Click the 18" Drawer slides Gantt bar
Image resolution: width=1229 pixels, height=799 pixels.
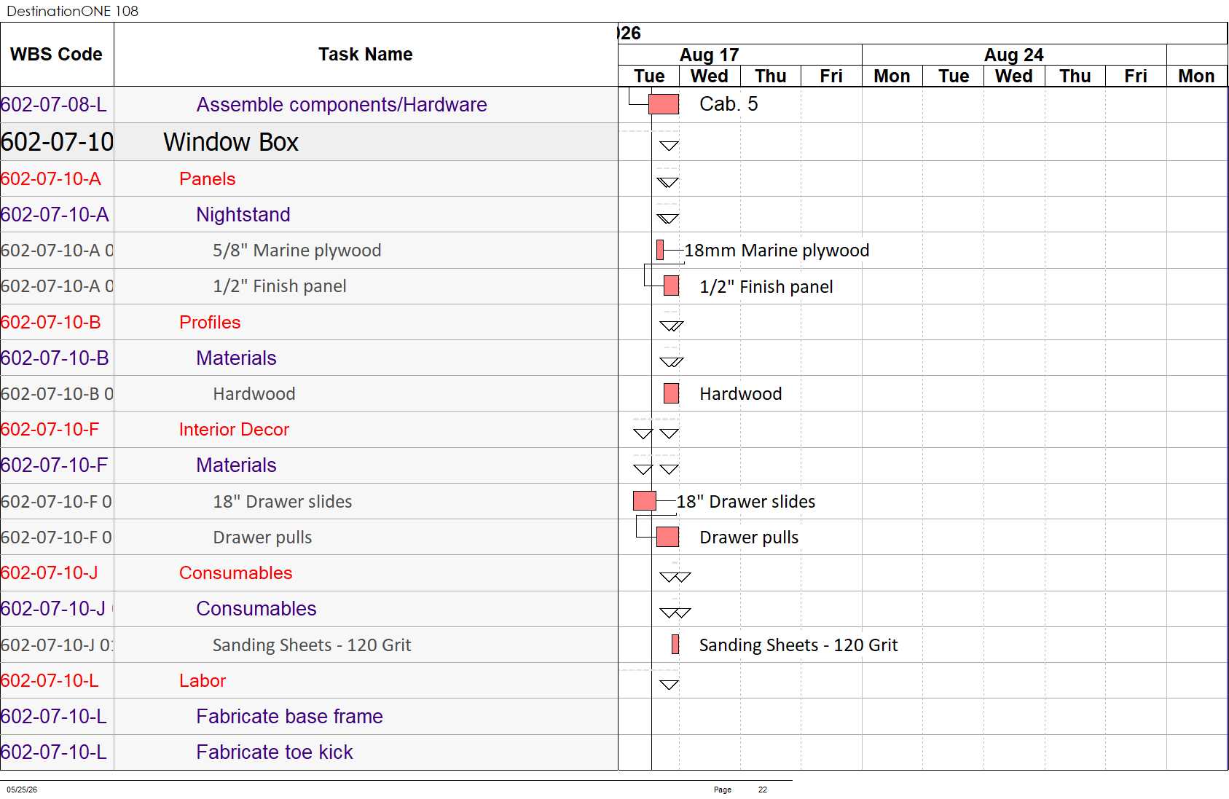pyautogui.click(x=645, y=500)
